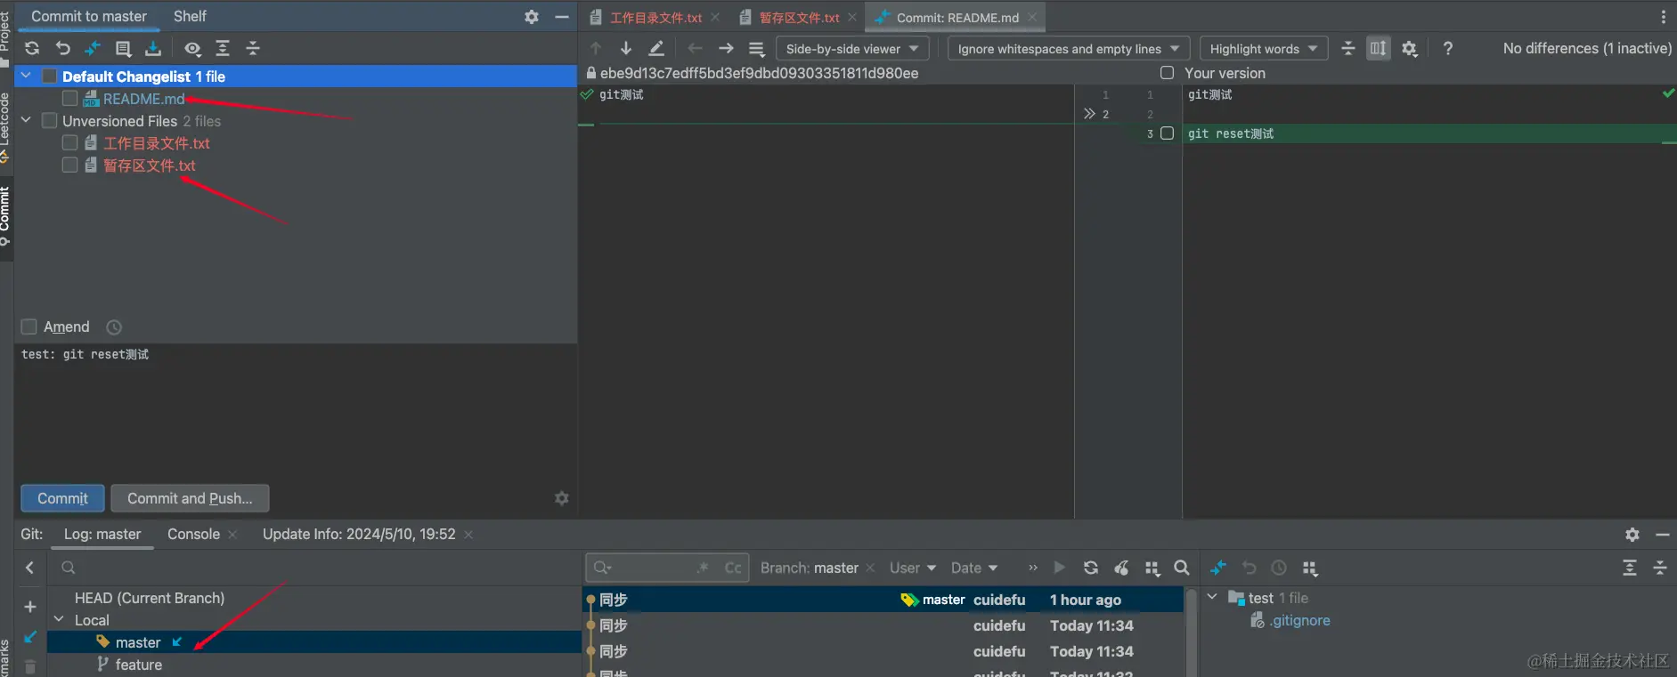Check the Unversioned Files checkbox
The width and height of the screenshot is (1677, 677).
[x=50, y=121]
